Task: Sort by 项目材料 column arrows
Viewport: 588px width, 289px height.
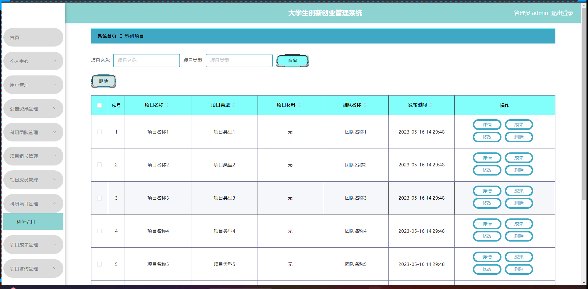Action: (x=299, y=105)
